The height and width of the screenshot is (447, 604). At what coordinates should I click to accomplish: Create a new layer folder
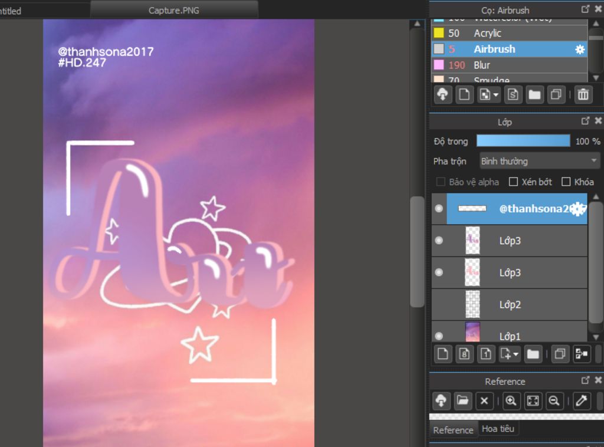click(533, 354)
